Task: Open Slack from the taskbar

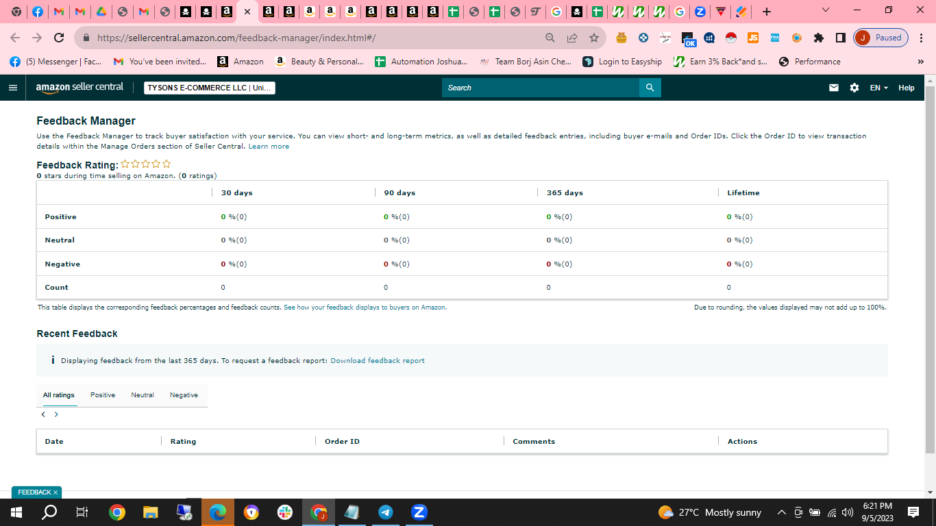Action: (285, 512)
